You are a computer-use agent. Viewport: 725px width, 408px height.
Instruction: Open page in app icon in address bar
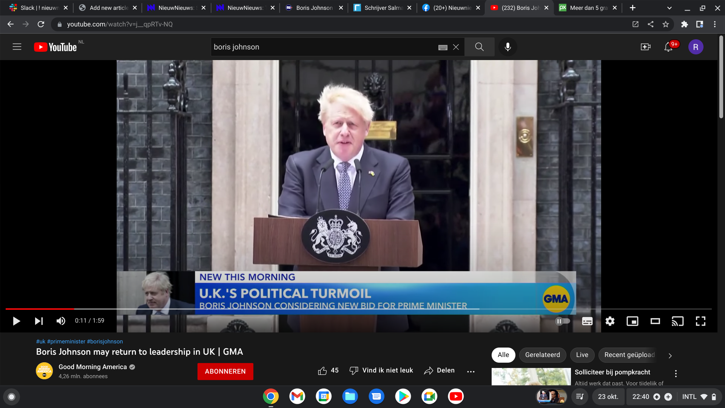[636, 24]
